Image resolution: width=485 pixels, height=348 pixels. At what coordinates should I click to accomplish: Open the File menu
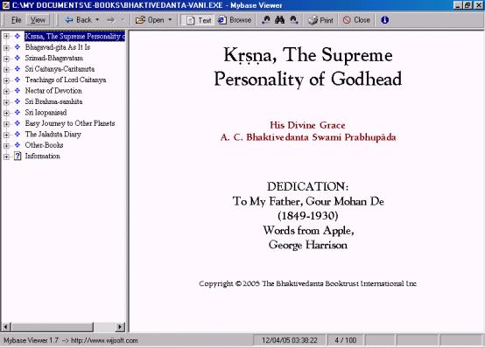[16, 20]
